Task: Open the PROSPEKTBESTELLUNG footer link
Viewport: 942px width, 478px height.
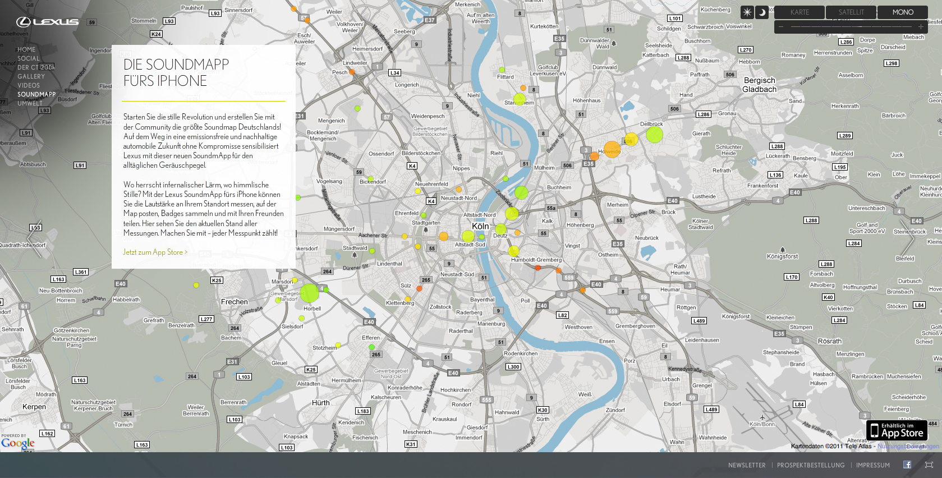Action: coord(811,465)
